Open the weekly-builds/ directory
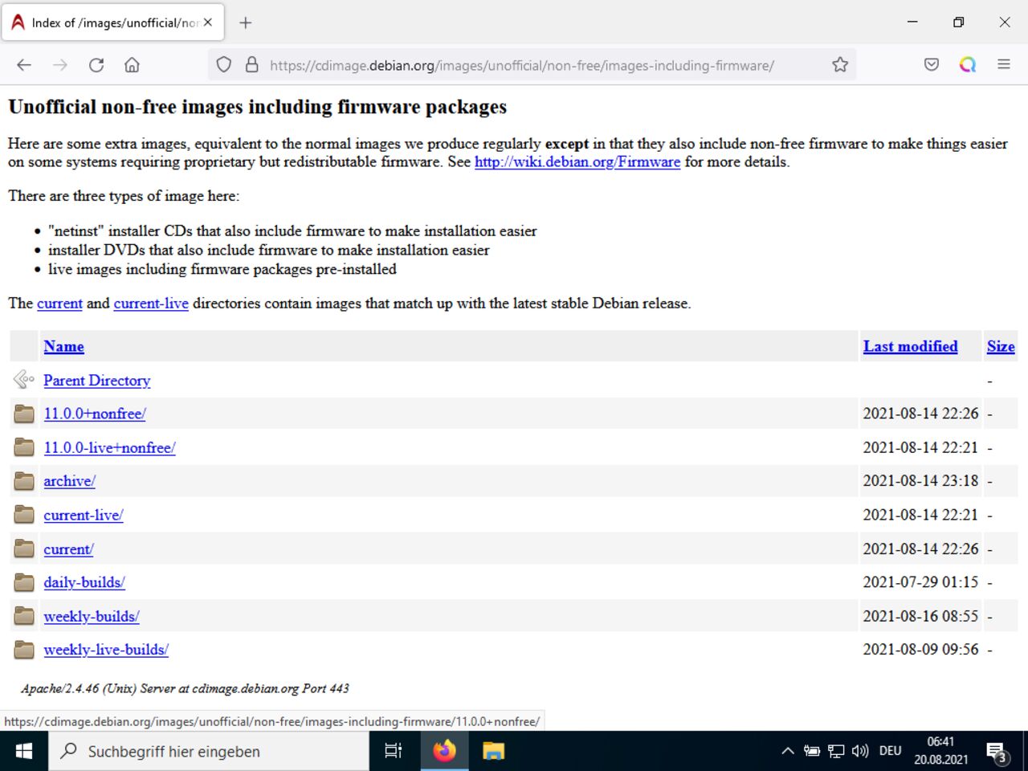Screen dimensions: 1028x771 [92, 616]
